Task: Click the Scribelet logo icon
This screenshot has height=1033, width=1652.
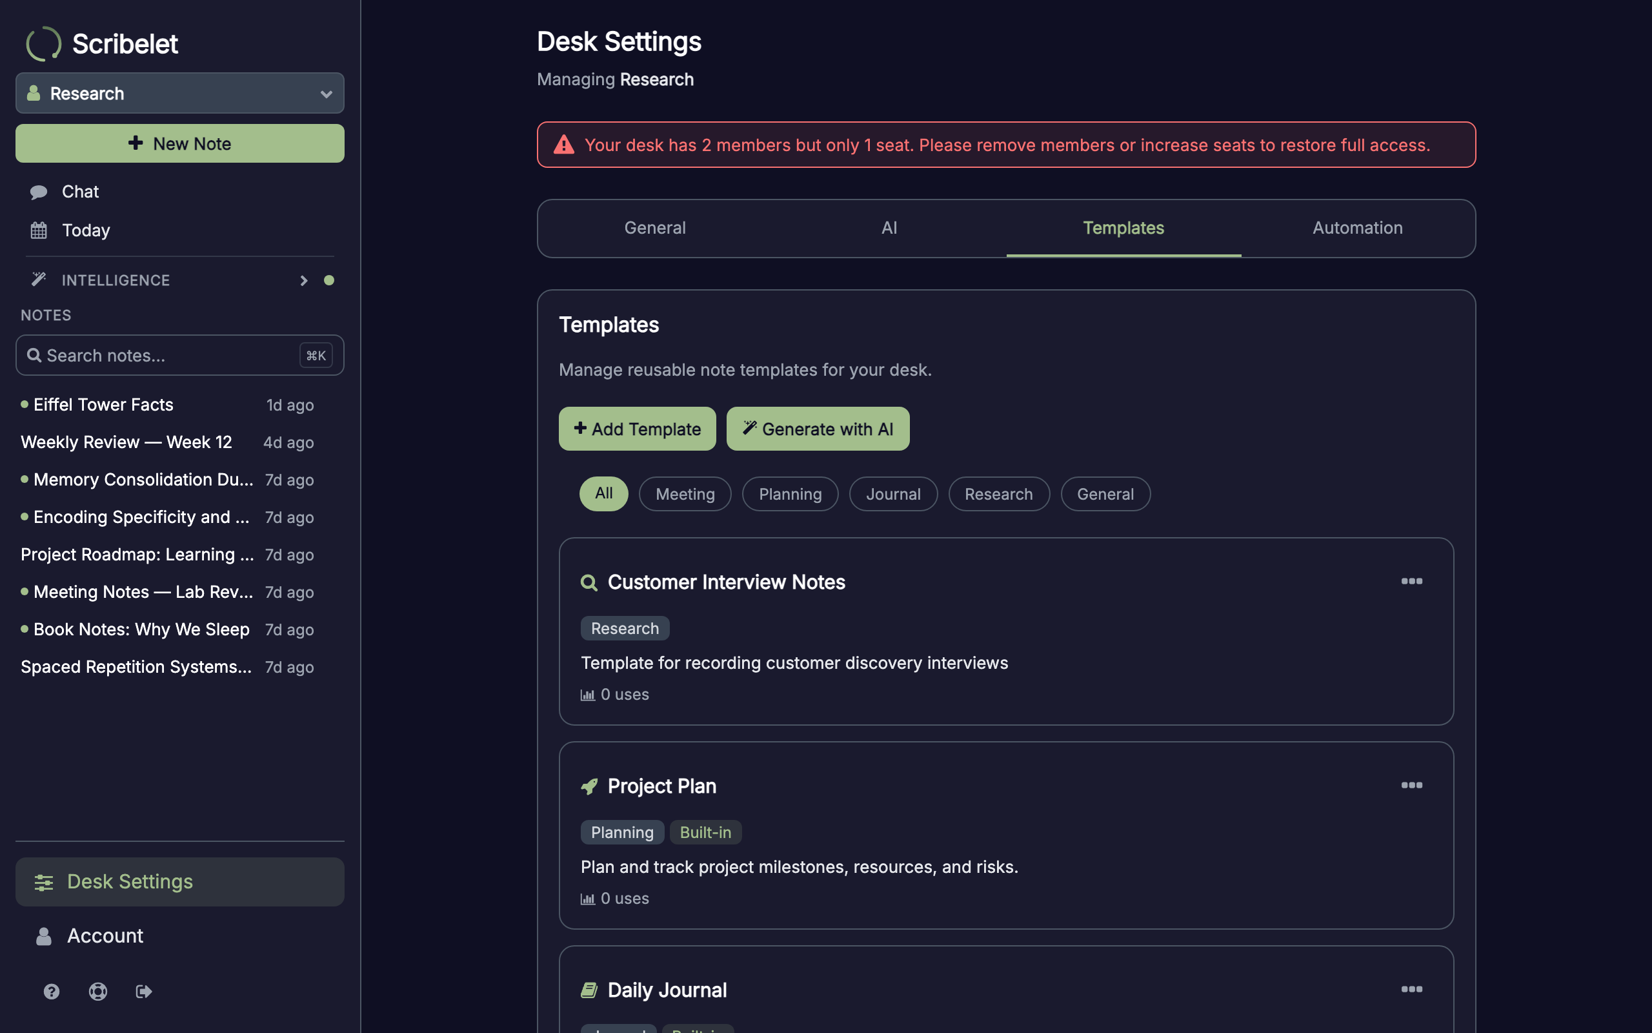Action: pos(44,44)
